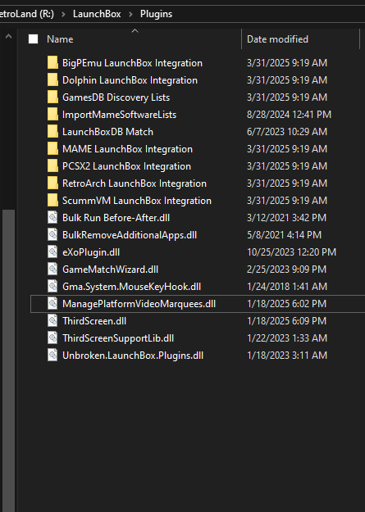Click the eXoPlugin.dll file icon
365x512 pixels.
pos(52,251)
